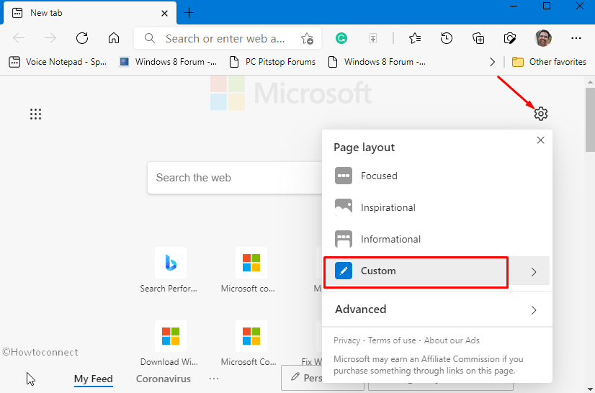Screen dimensions: 595x393
Task: Select the New tab browser tab
Action: tap(90, 13)
